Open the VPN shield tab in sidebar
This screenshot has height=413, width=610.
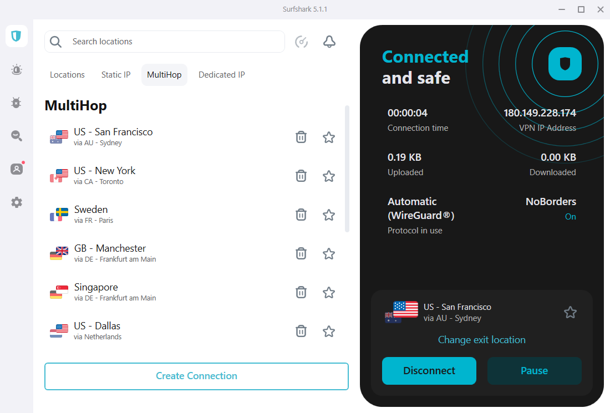[16, 36]
